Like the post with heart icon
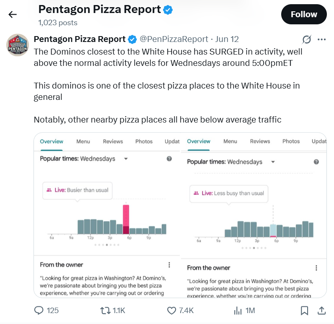 (171, 311)
